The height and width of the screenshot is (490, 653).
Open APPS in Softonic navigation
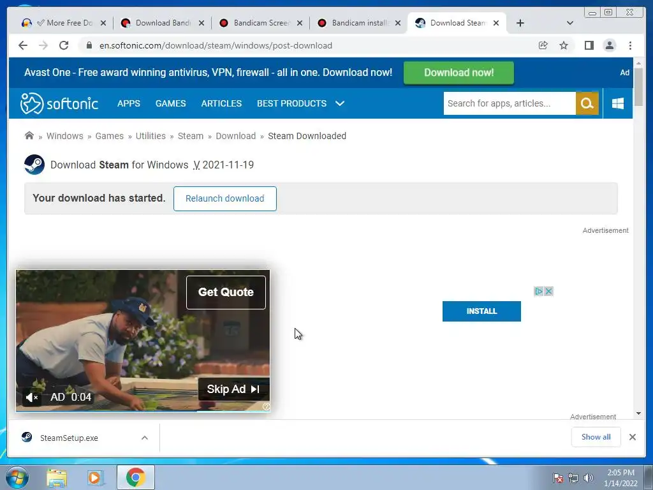tap(129, 103)
